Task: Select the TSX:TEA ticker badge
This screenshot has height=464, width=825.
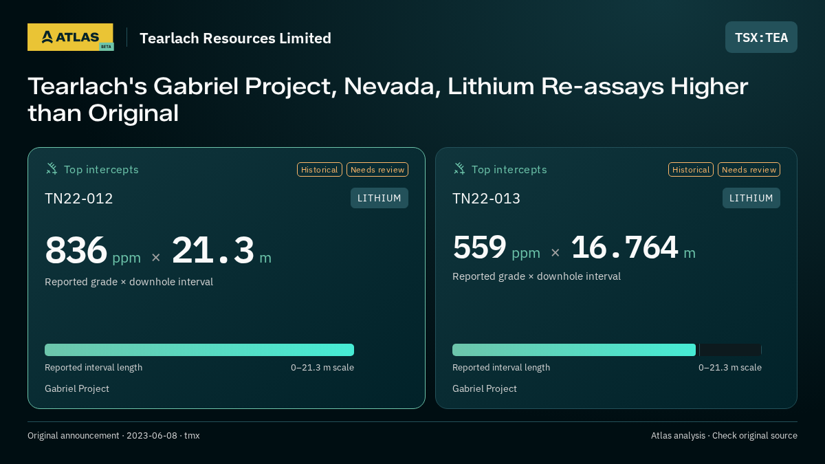Action: click(761, 37)
